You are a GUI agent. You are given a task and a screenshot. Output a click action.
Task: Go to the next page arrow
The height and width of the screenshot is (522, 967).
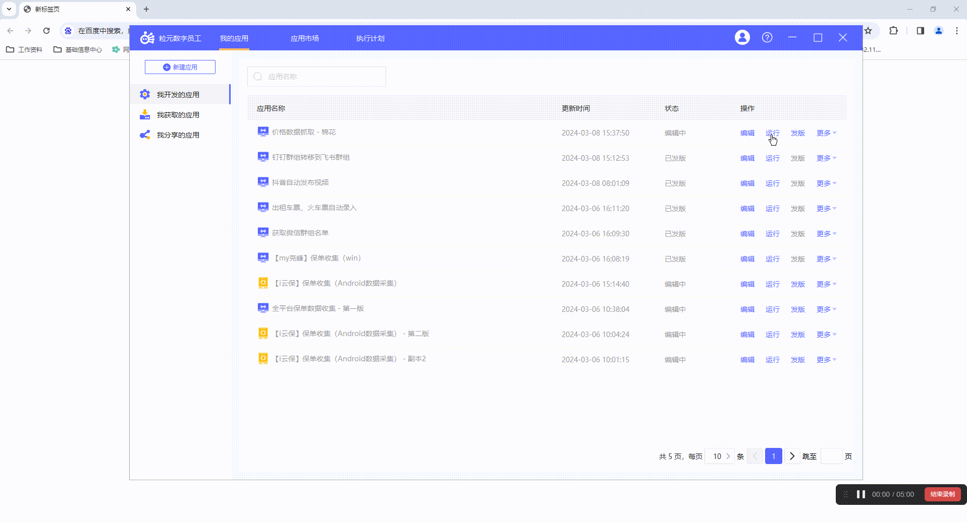pos(792,456)
